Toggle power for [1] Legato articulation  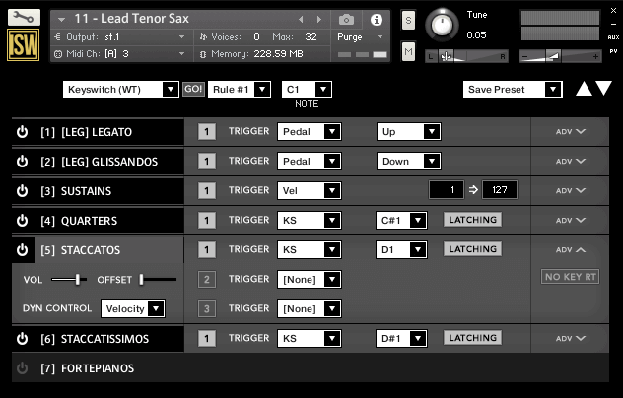[x=23, y=132]
